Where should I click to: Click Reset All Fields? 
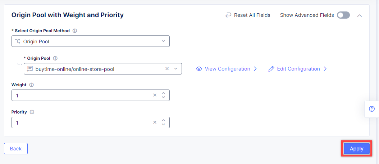point(248,15)
